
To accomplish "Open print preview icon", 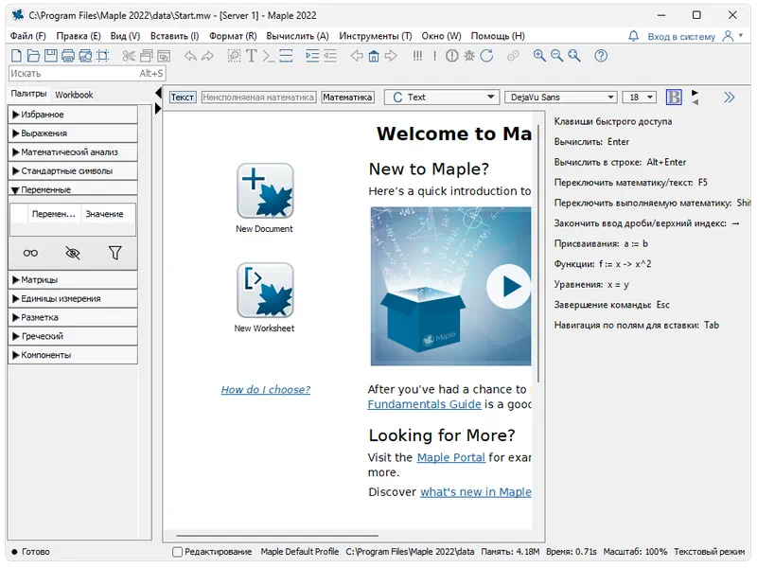I will pos(85,56).
